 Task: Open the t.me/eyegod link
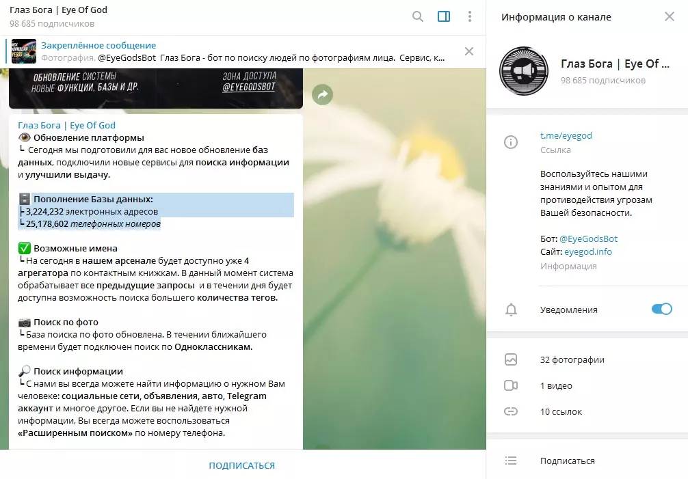[x=566, y=135]
